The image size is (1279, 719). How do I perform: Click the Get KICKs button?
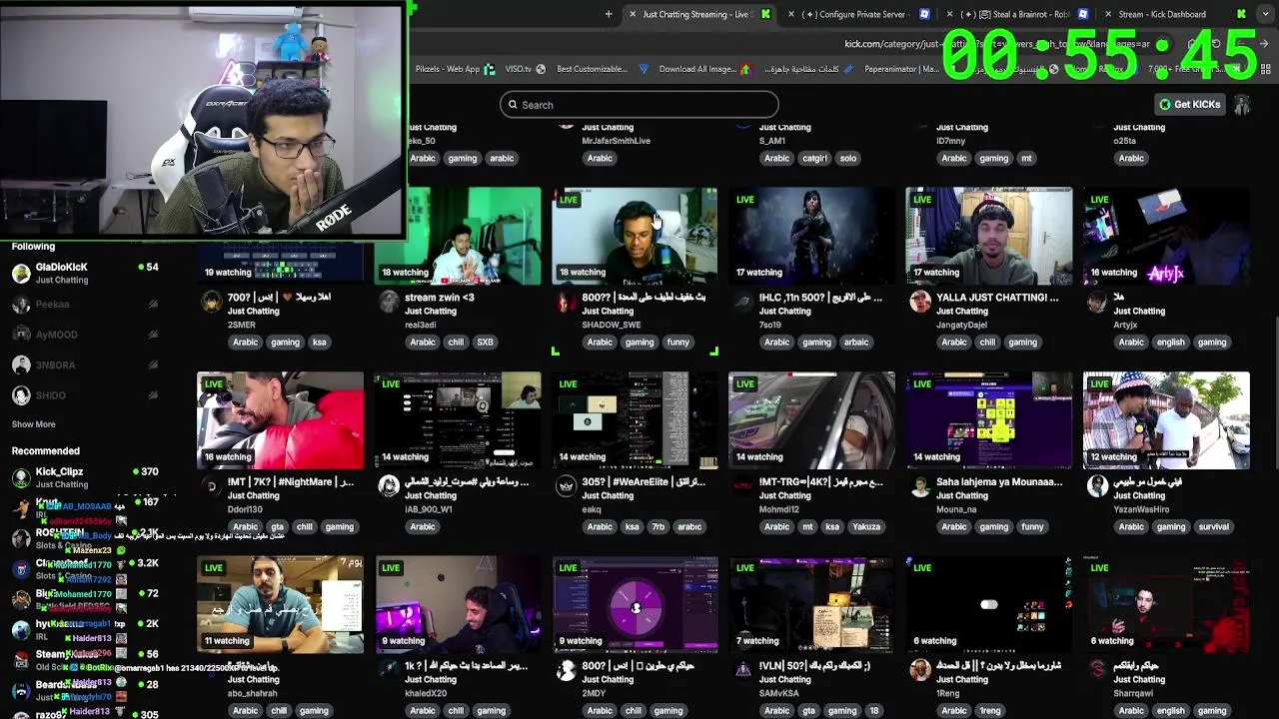pyautogui.click(x=1189, y=104)
